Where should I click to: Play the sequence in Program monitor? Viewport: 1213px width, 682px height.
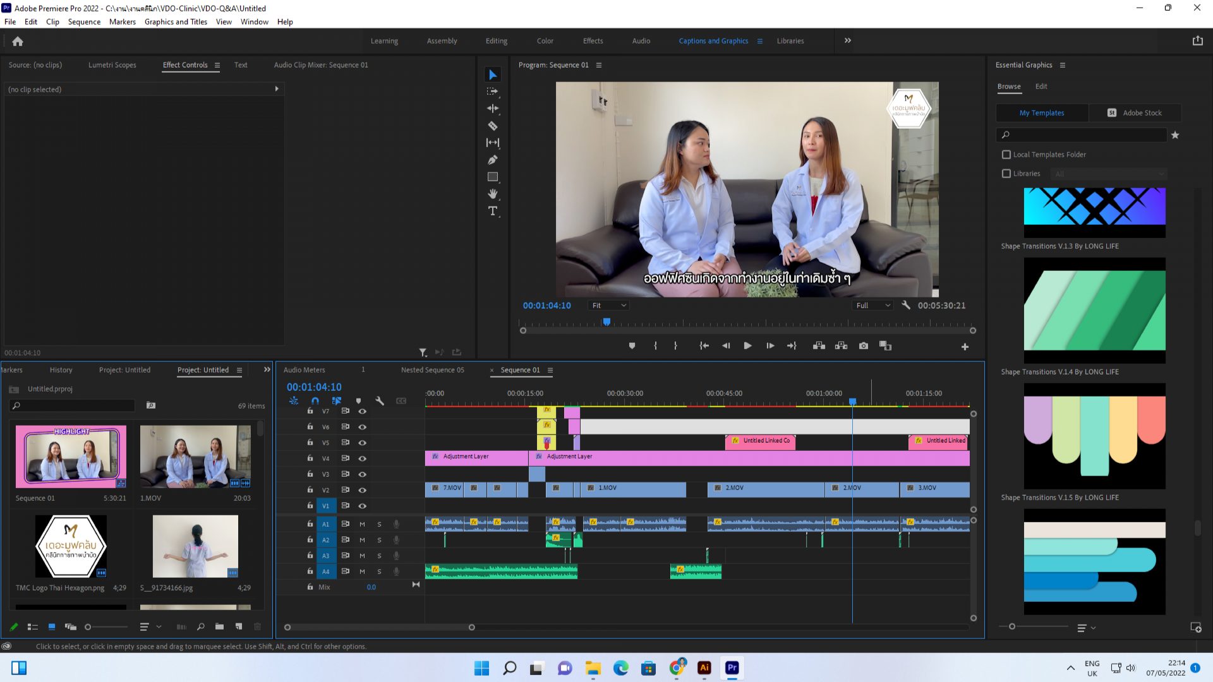point(747,346)
